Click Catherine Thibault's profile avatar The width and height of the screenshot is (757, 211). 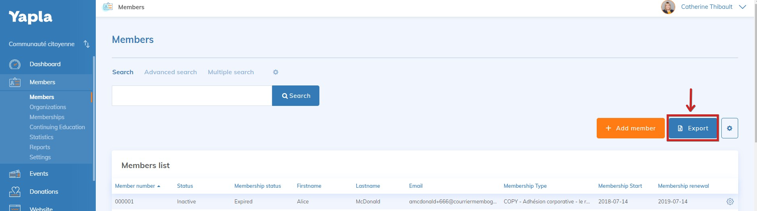click(x=668, y=7)
